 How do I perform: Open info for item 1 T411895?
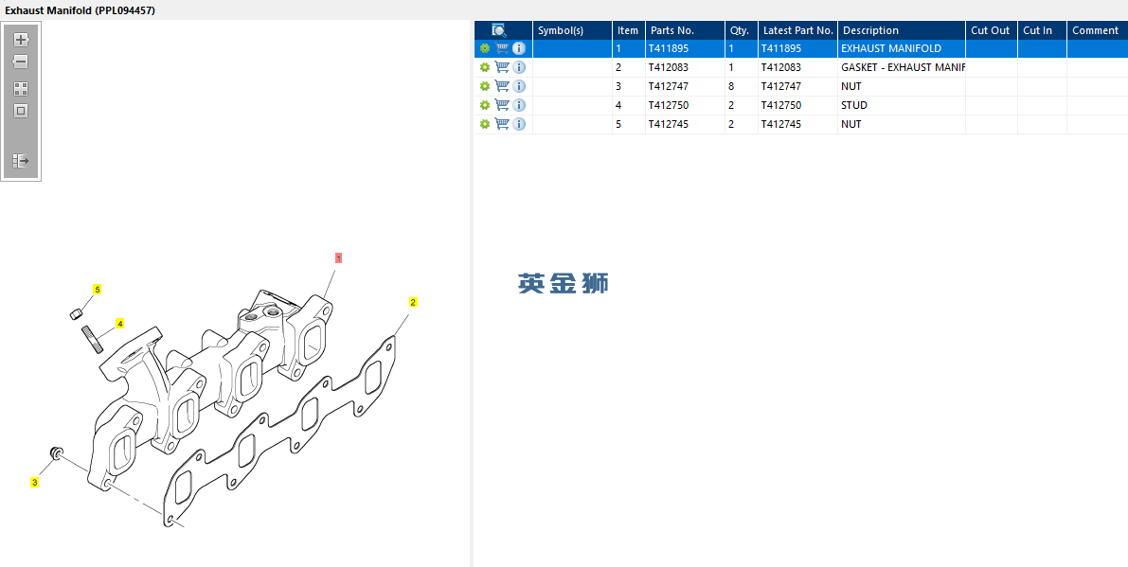[x=519, y=48]
